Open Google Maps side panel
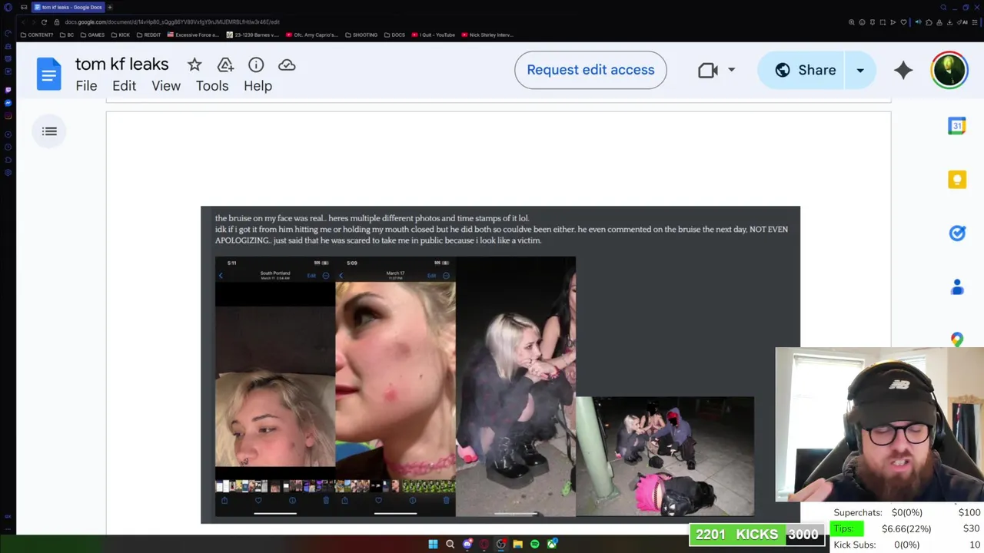Viewport: 984px width, 553px height. coord(957,339)
